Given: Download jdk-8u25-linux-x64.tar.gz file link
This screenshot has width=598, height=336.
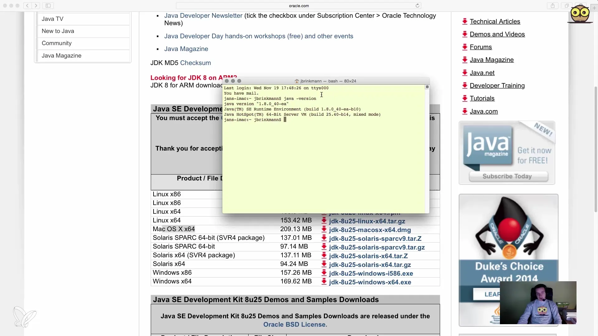Looking at the screenshot, I should pos(367,221).
